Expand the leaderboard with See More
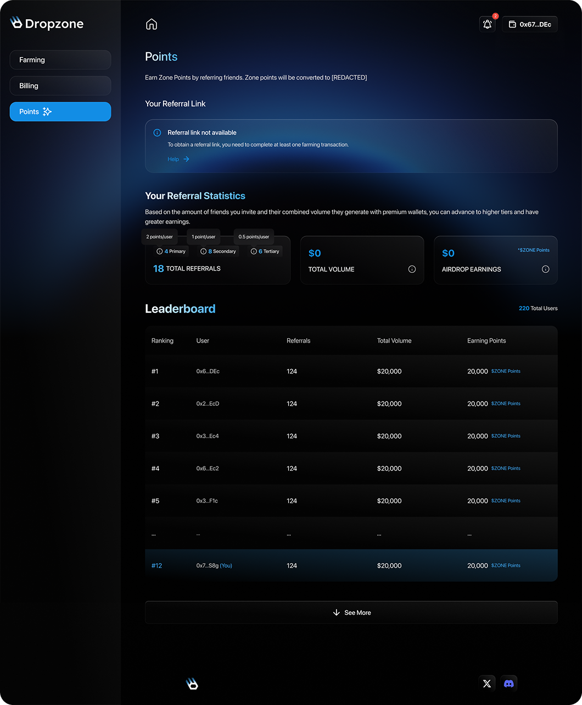 pyautogui.click(x=351, y=612)
